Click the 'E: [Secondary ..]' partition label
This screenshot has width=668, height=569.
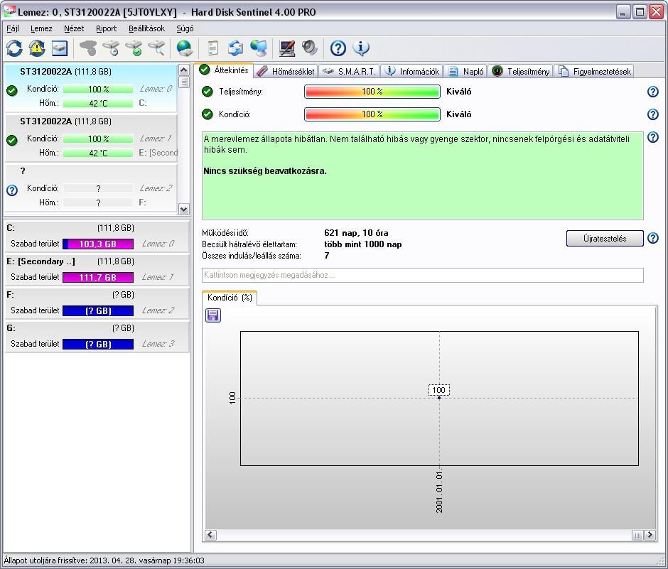41,261
